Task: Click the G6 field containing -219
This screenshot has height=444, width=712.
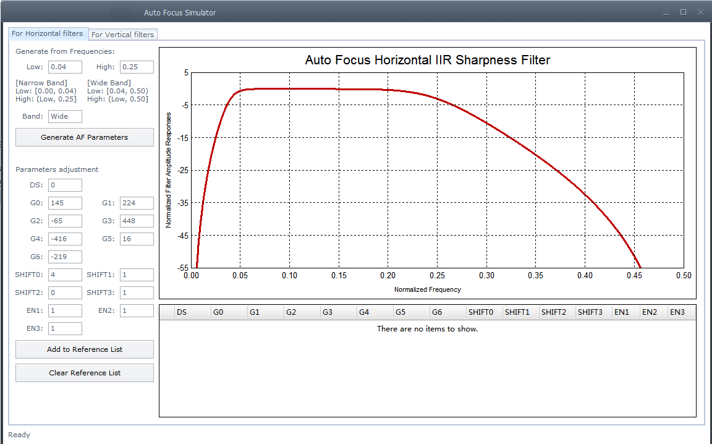Action: 66,257
